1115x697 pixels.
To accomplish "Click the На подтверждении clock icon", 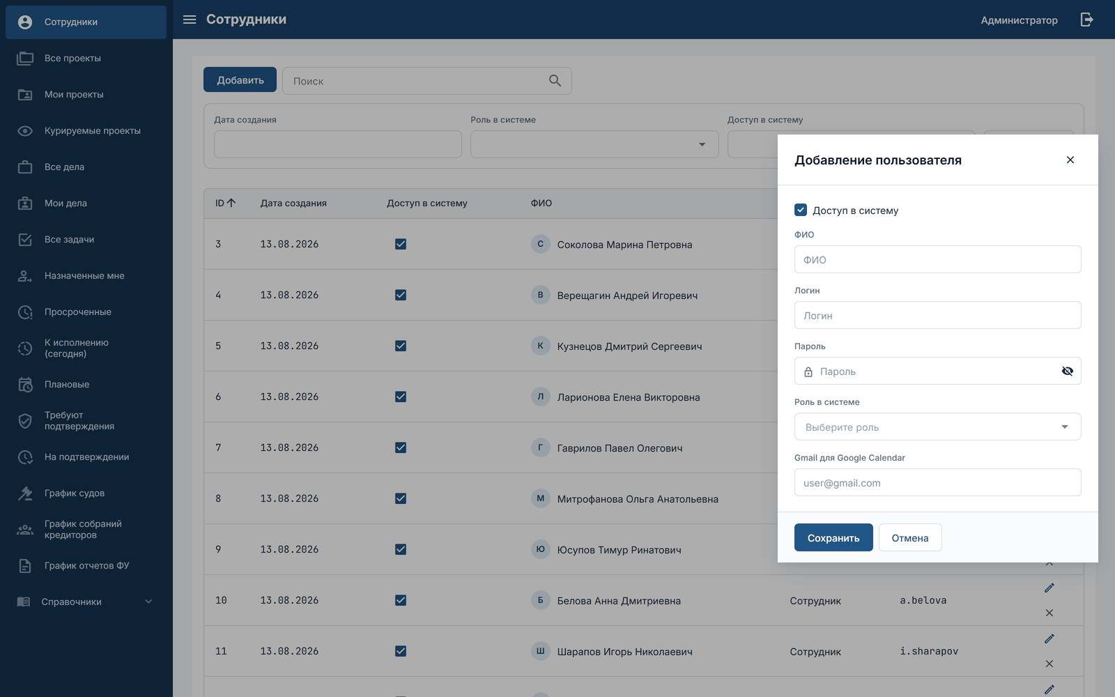I will (25, 457).
